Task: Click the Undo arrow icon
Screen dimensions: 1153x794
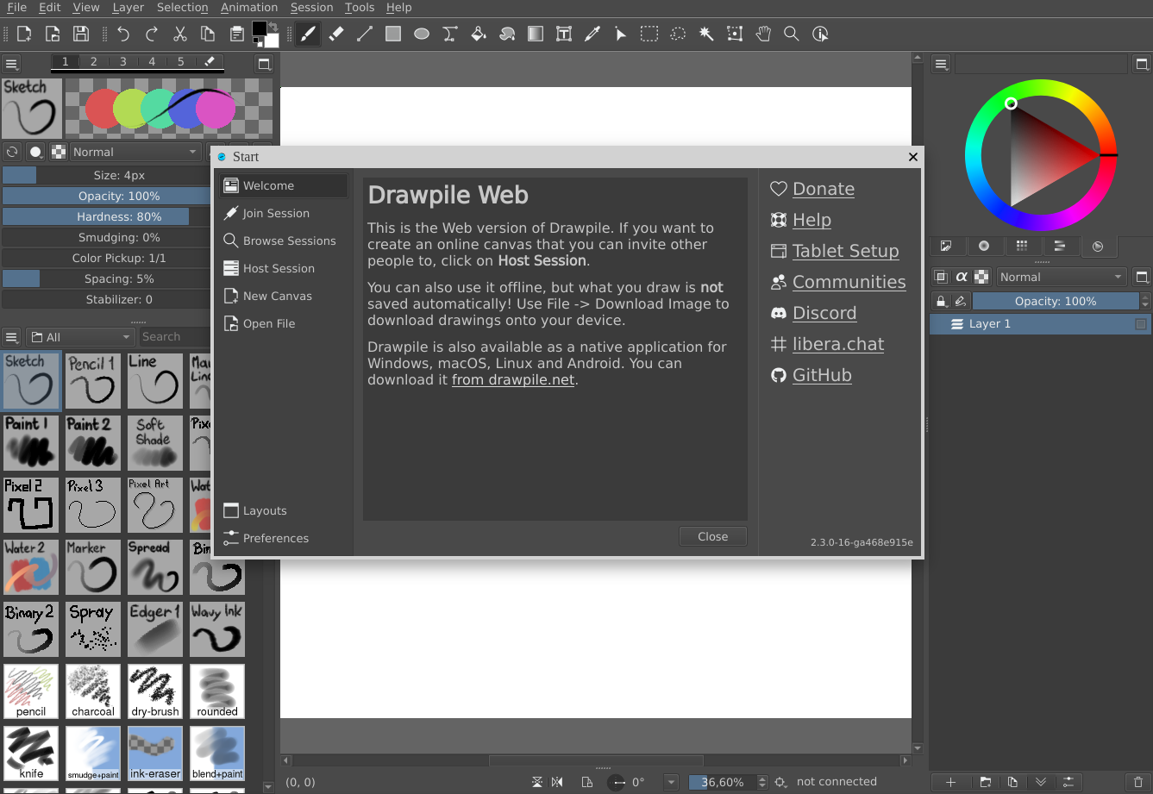Action: pyautogui.click(x=123, y=34)
